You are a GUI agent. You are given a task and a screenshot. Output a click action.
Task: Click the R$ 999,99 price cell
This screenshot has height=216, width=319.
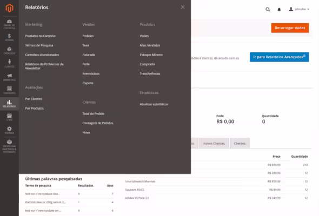[274, 165]
